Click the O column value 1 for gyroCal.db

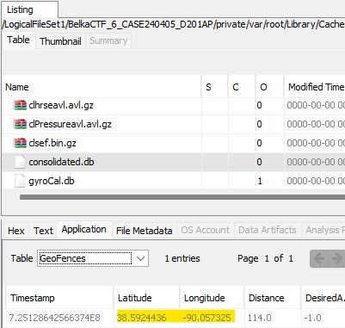(260, 181)
